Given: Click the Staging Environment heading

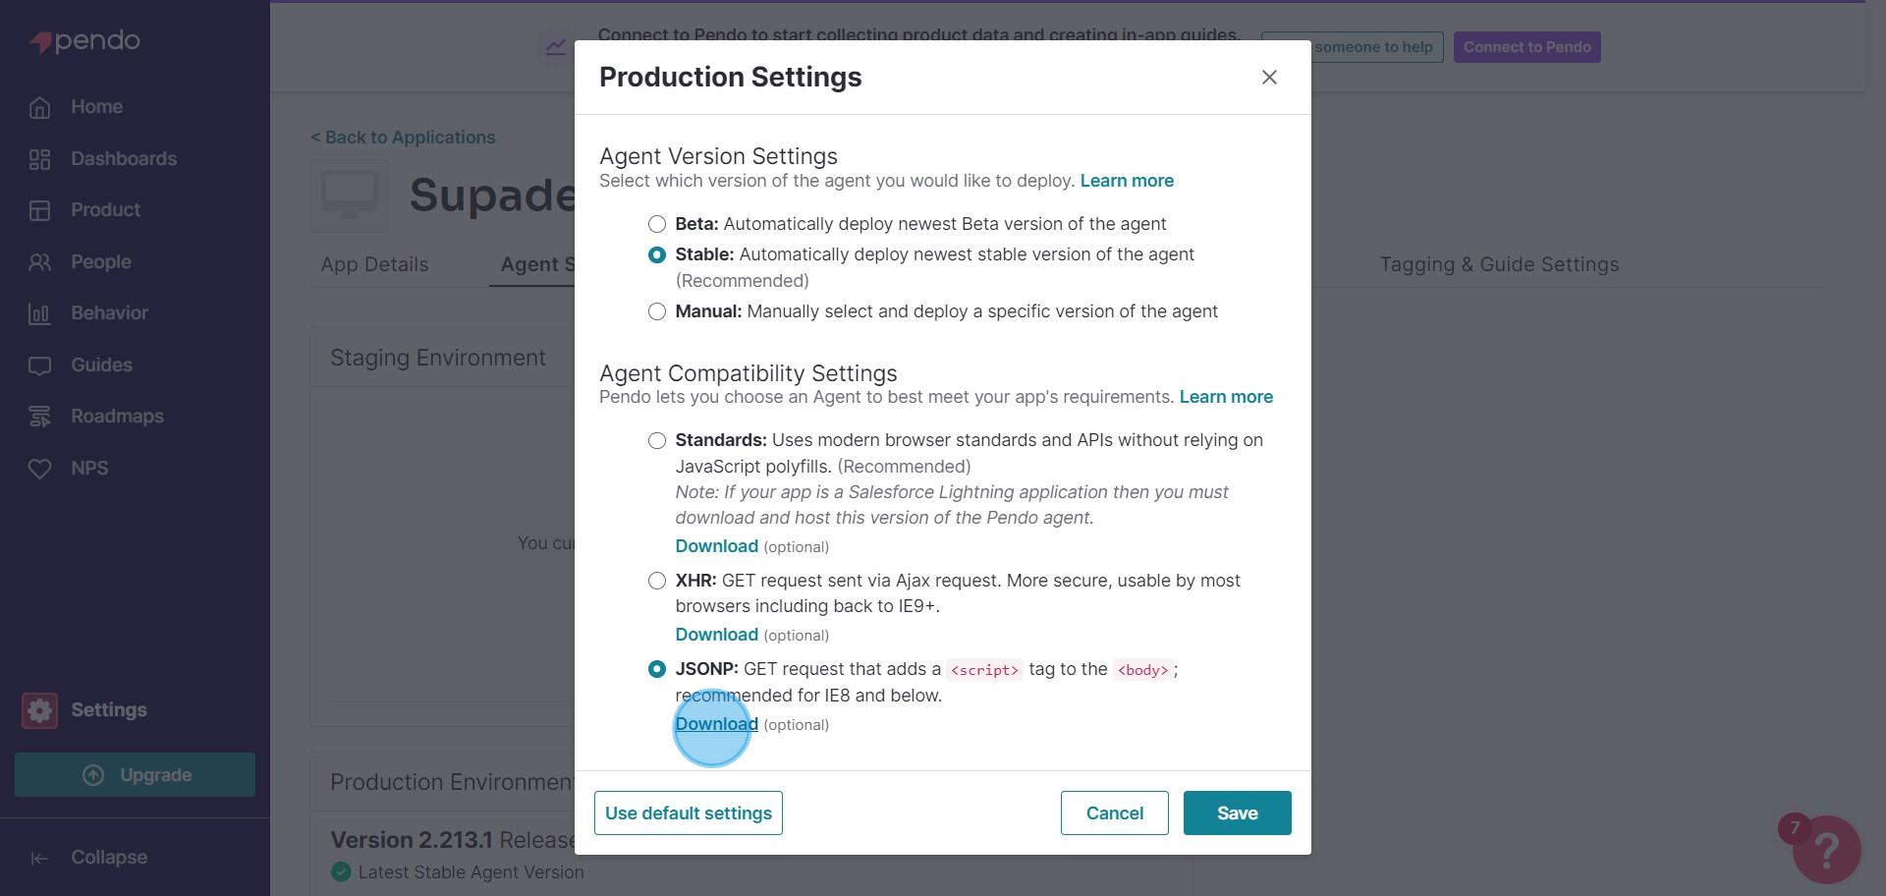Looking at the screenshot, I should pos(438,358).
